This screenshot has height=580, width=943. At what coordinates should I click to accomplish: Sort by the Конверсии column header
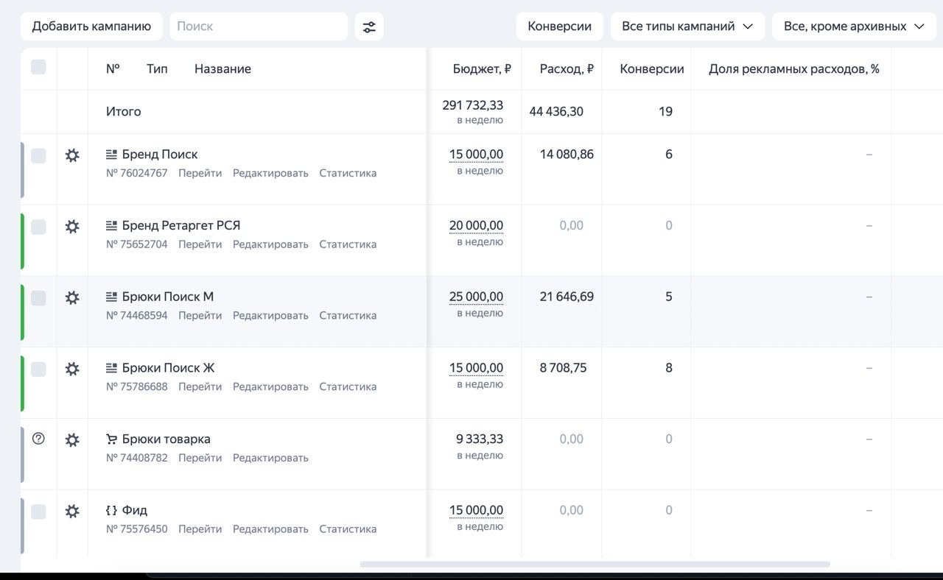[652, 68]
